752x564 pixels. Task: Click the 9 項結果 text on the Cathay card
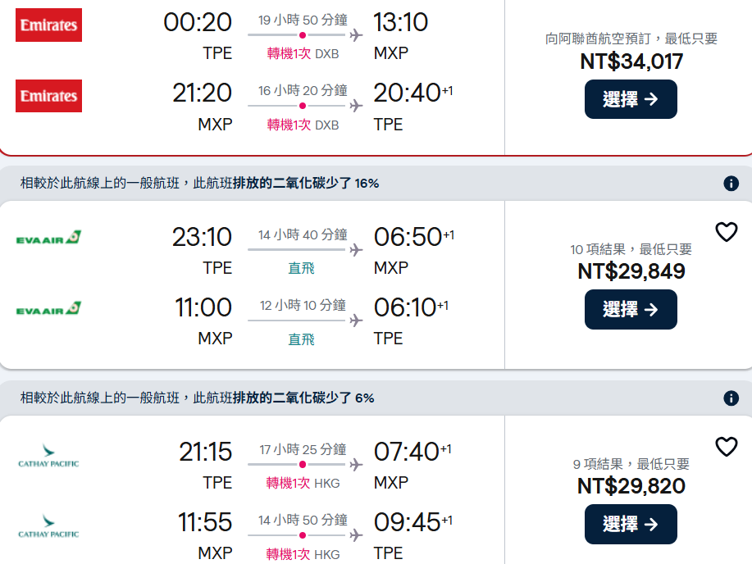coord(631,464)
